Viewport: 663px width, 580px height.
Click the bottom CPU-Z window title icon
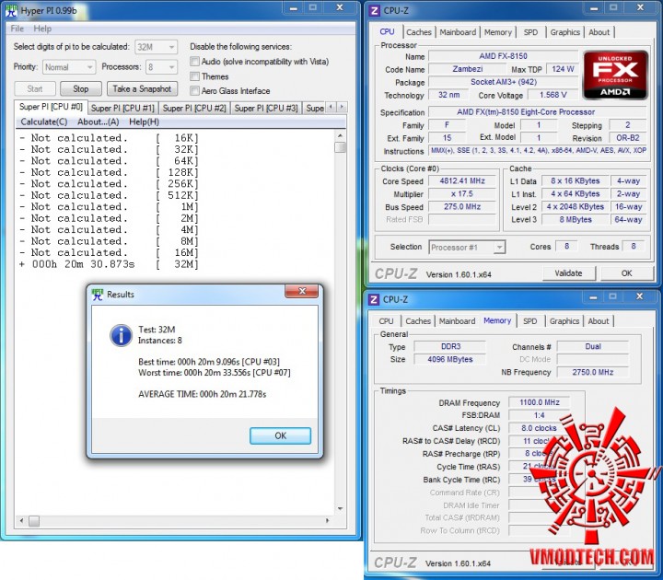[374, 300]
